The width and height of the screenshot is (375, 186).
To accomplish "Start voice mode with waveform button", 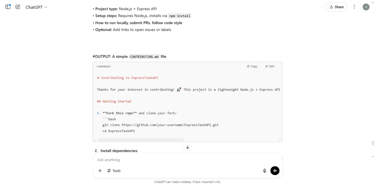I will point(275,171).
